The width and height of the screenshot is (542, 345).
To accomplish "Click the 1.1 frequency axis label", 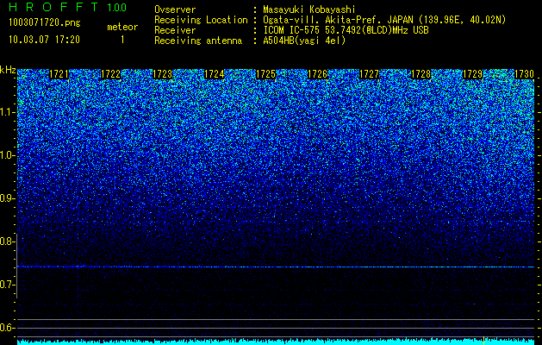I will click(x=8, y=112).
